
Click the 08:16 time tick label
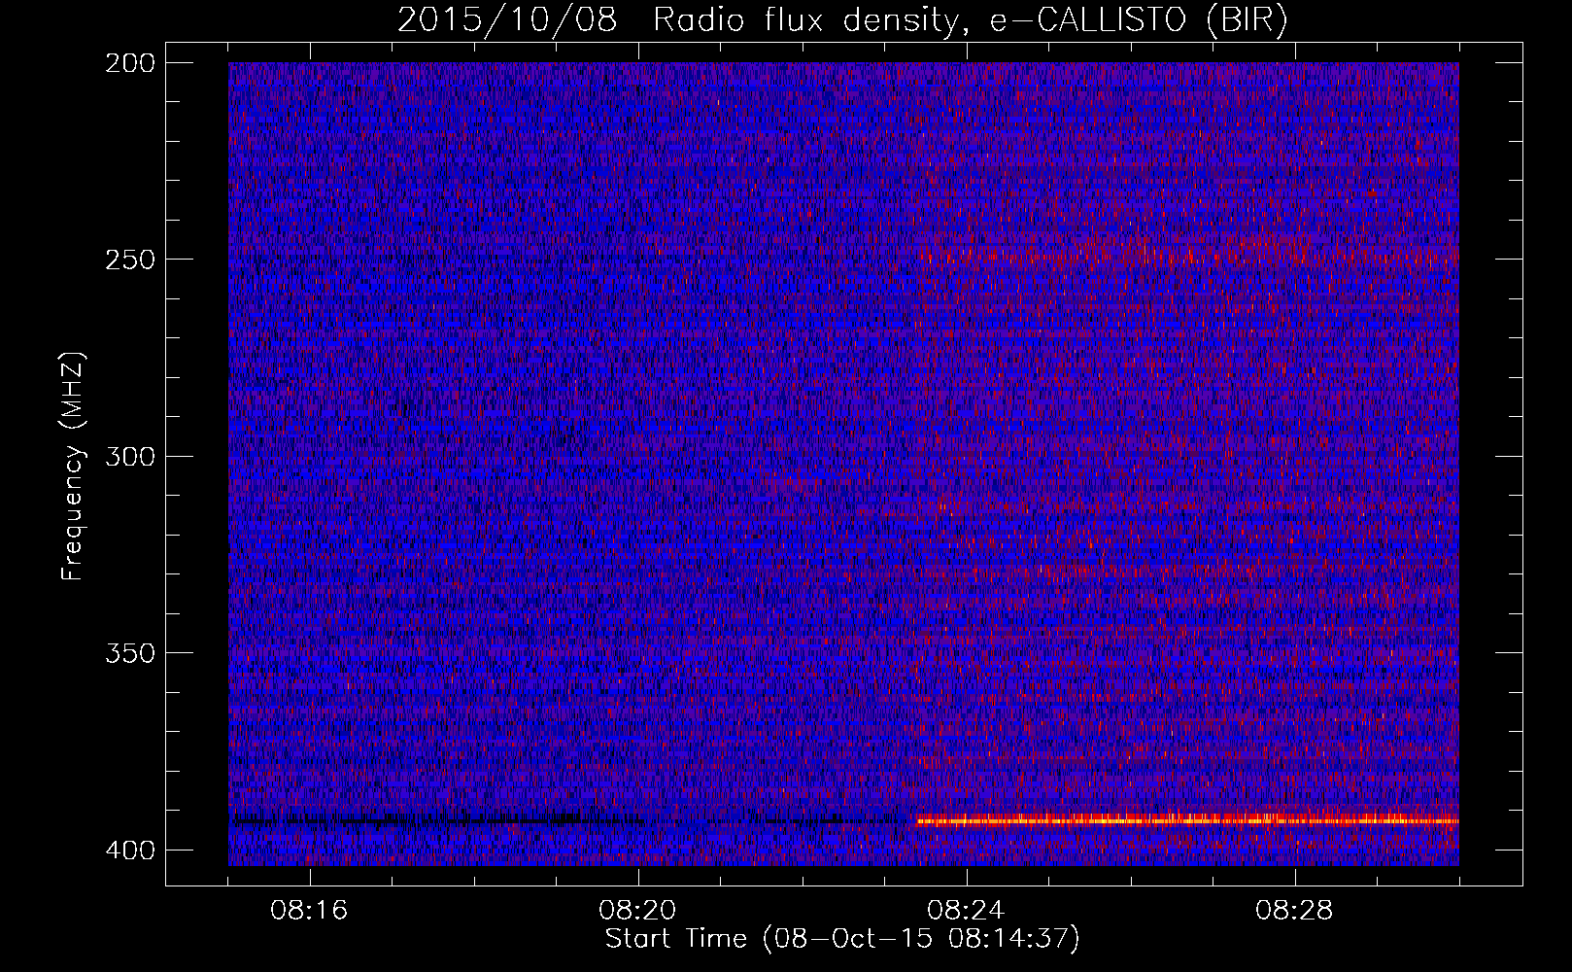[x=309, y=911]
